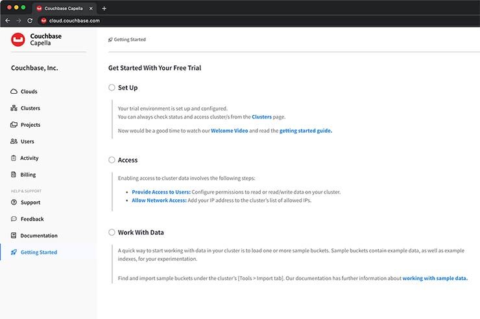The image size is (480, 319).
Task: Click the Billing document icon
Action: click(14, 175)
